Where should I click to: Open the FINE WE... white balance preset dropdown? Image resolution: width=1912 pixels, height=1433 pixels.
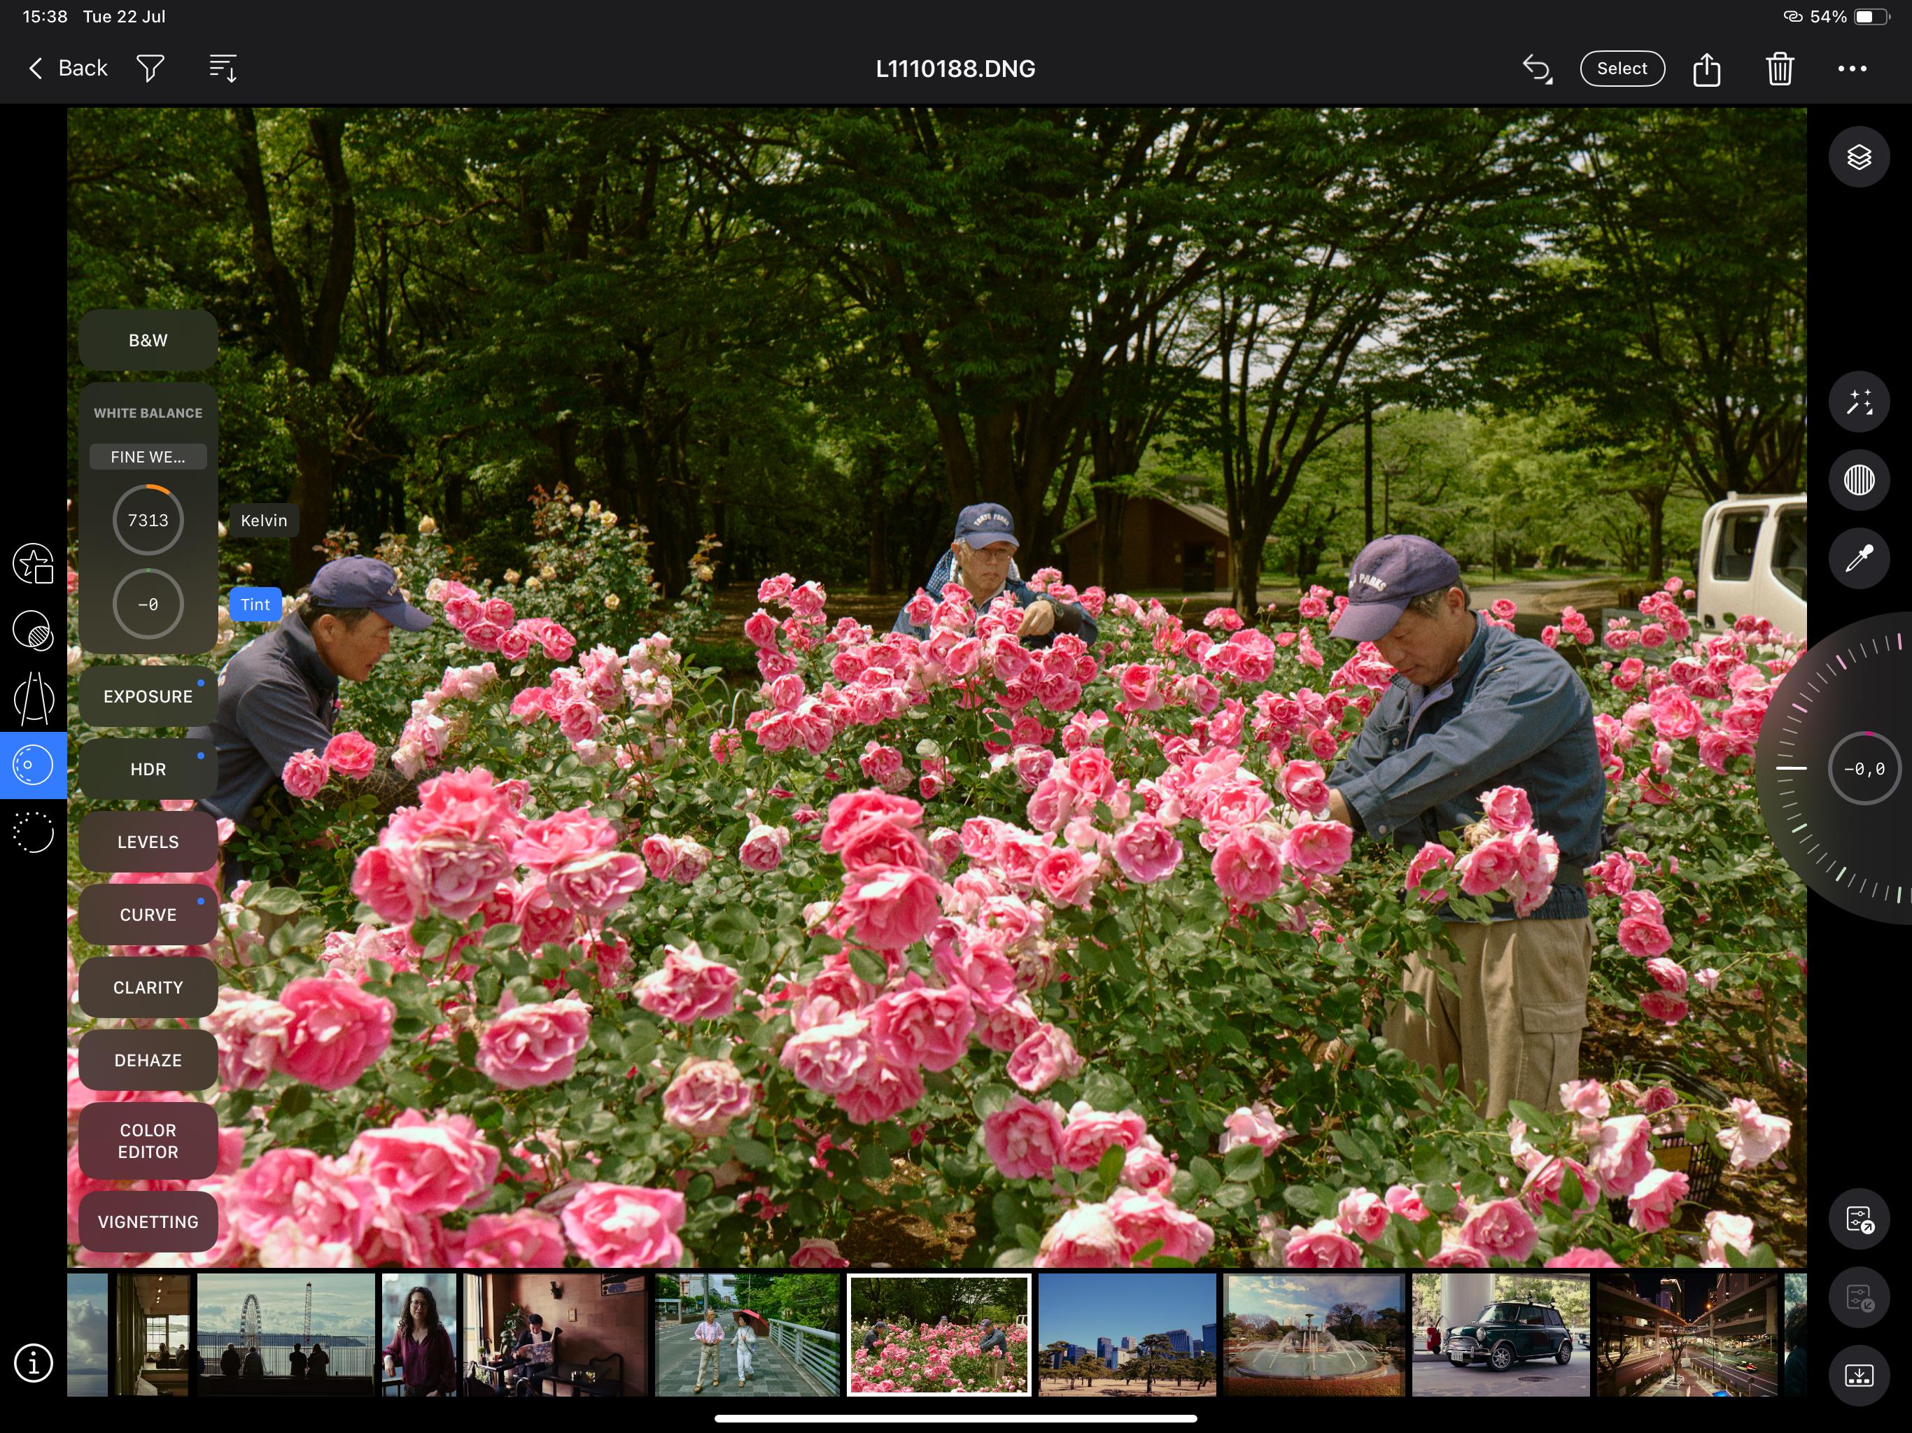point(148,457)
